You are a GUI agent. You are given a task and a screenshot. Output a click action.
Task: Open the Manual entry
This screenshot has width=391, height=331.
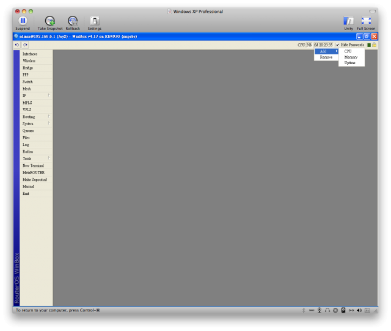pos(36,186)
